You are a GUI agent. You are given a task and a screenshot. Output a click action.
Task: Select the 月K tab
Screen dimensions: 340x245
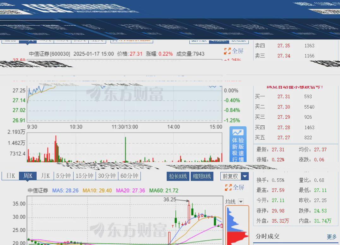pos(45,176)
